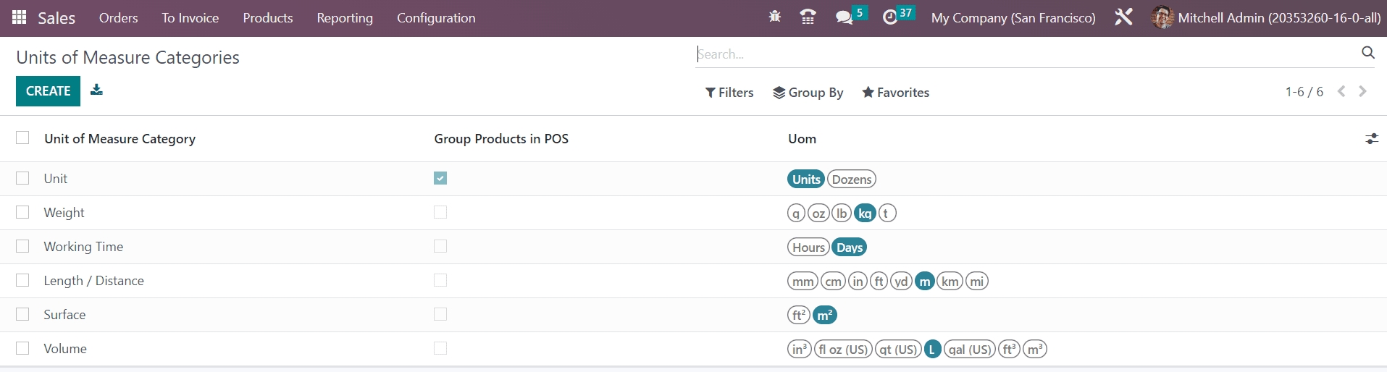Open the Reporting menu
Screen dimensions: 1387x372
pos(345,18)
